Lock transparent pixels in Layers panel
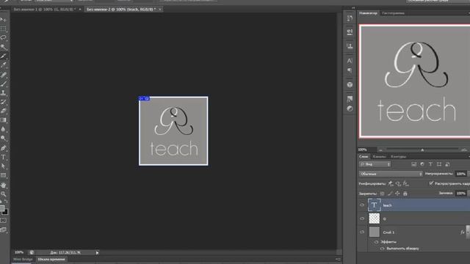Image resolution: width=470 pixels, height=264 pixels. 382,194
